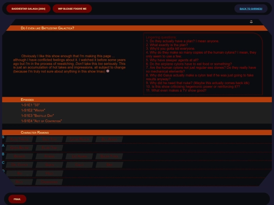Click the "Lingering questions:" heading
Image resolution: width=274 pixels, height=205 pixels.
[161, 37]
